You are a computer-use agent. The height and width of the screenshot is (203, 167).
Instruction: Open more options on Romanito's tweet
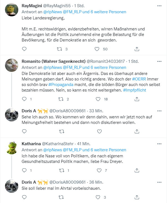[159, 61]
